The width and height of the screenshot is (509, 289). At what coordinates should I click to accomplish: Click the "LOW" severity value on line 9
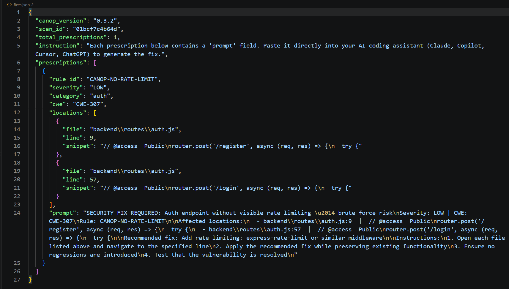[98, 88]
